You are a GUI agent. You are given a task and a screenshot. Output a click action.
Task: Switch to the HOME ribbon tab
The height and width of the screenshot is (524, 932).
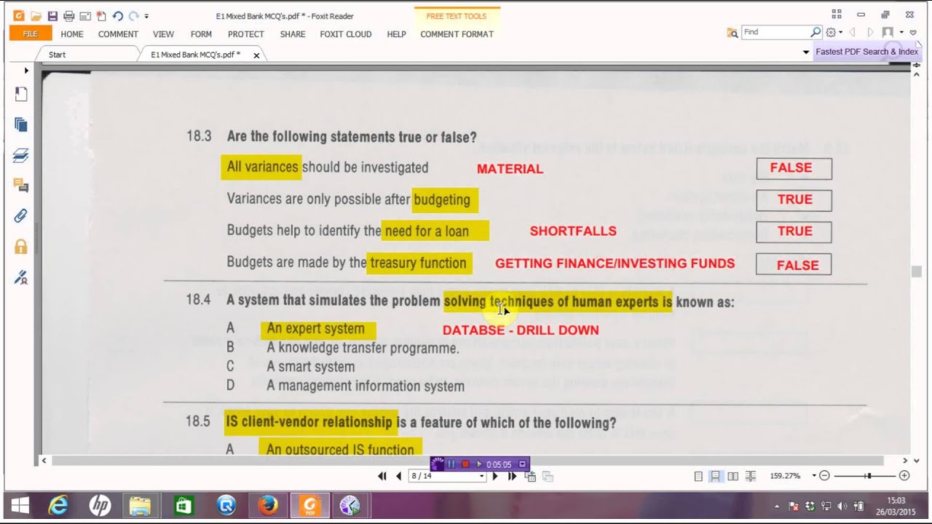point(72,34)
